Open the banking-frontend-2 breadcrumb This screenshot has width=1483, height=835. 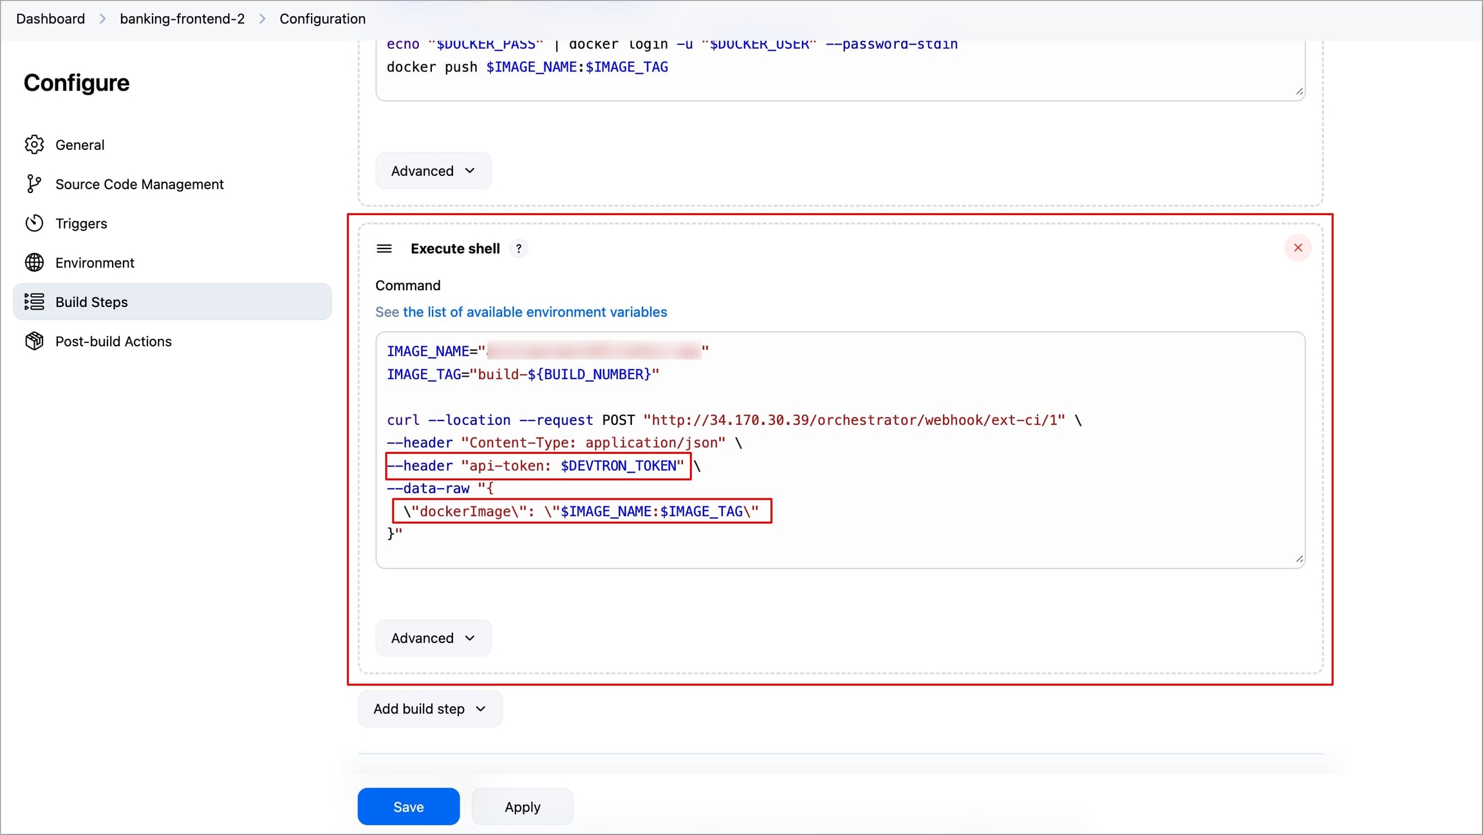click(x=182, y=19)
